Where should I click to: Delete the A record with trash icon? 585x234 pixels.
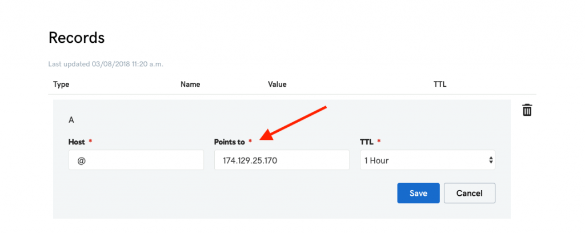click(527, 110)
